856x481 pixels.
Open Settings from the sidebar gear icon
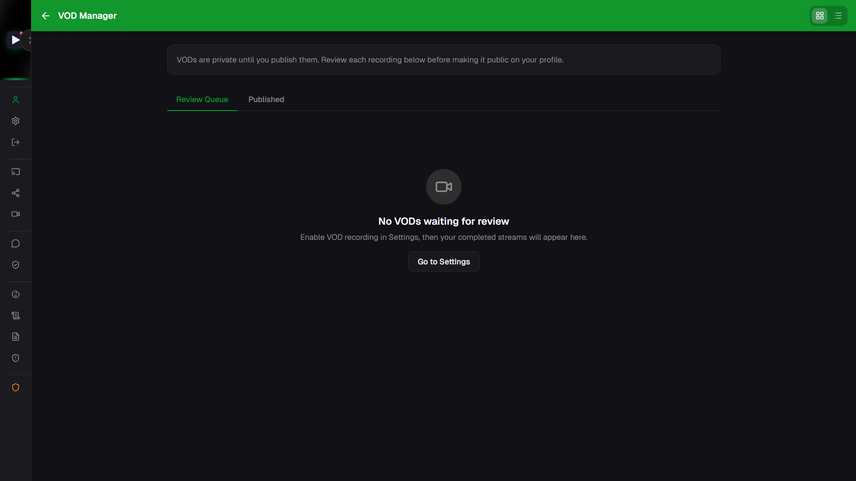[16, 121]
